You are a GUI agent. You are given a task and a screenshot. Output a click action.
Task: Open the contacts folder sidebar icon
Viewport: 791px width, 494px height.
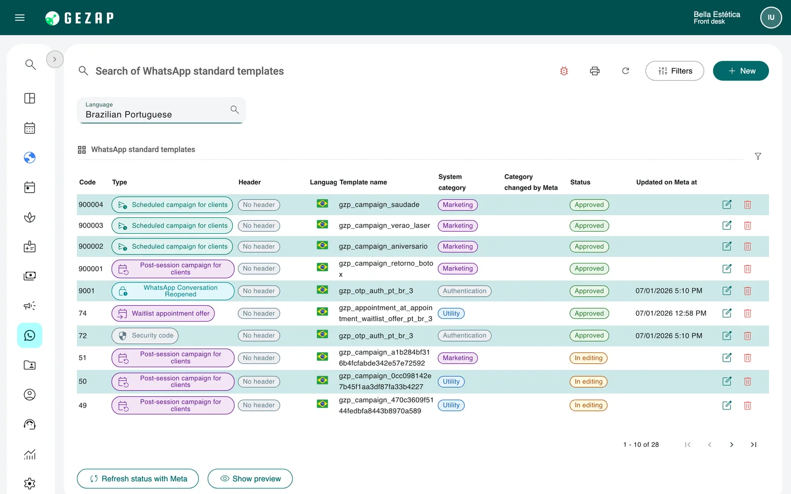click(x=30, y=365)
